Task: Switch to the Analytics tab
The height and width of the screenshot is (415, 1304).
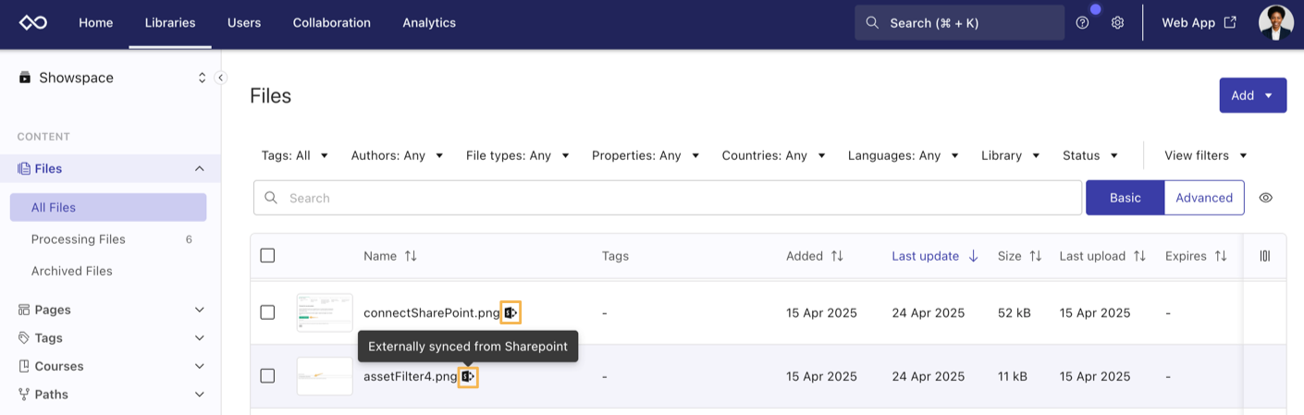Action: pos(428,23)
